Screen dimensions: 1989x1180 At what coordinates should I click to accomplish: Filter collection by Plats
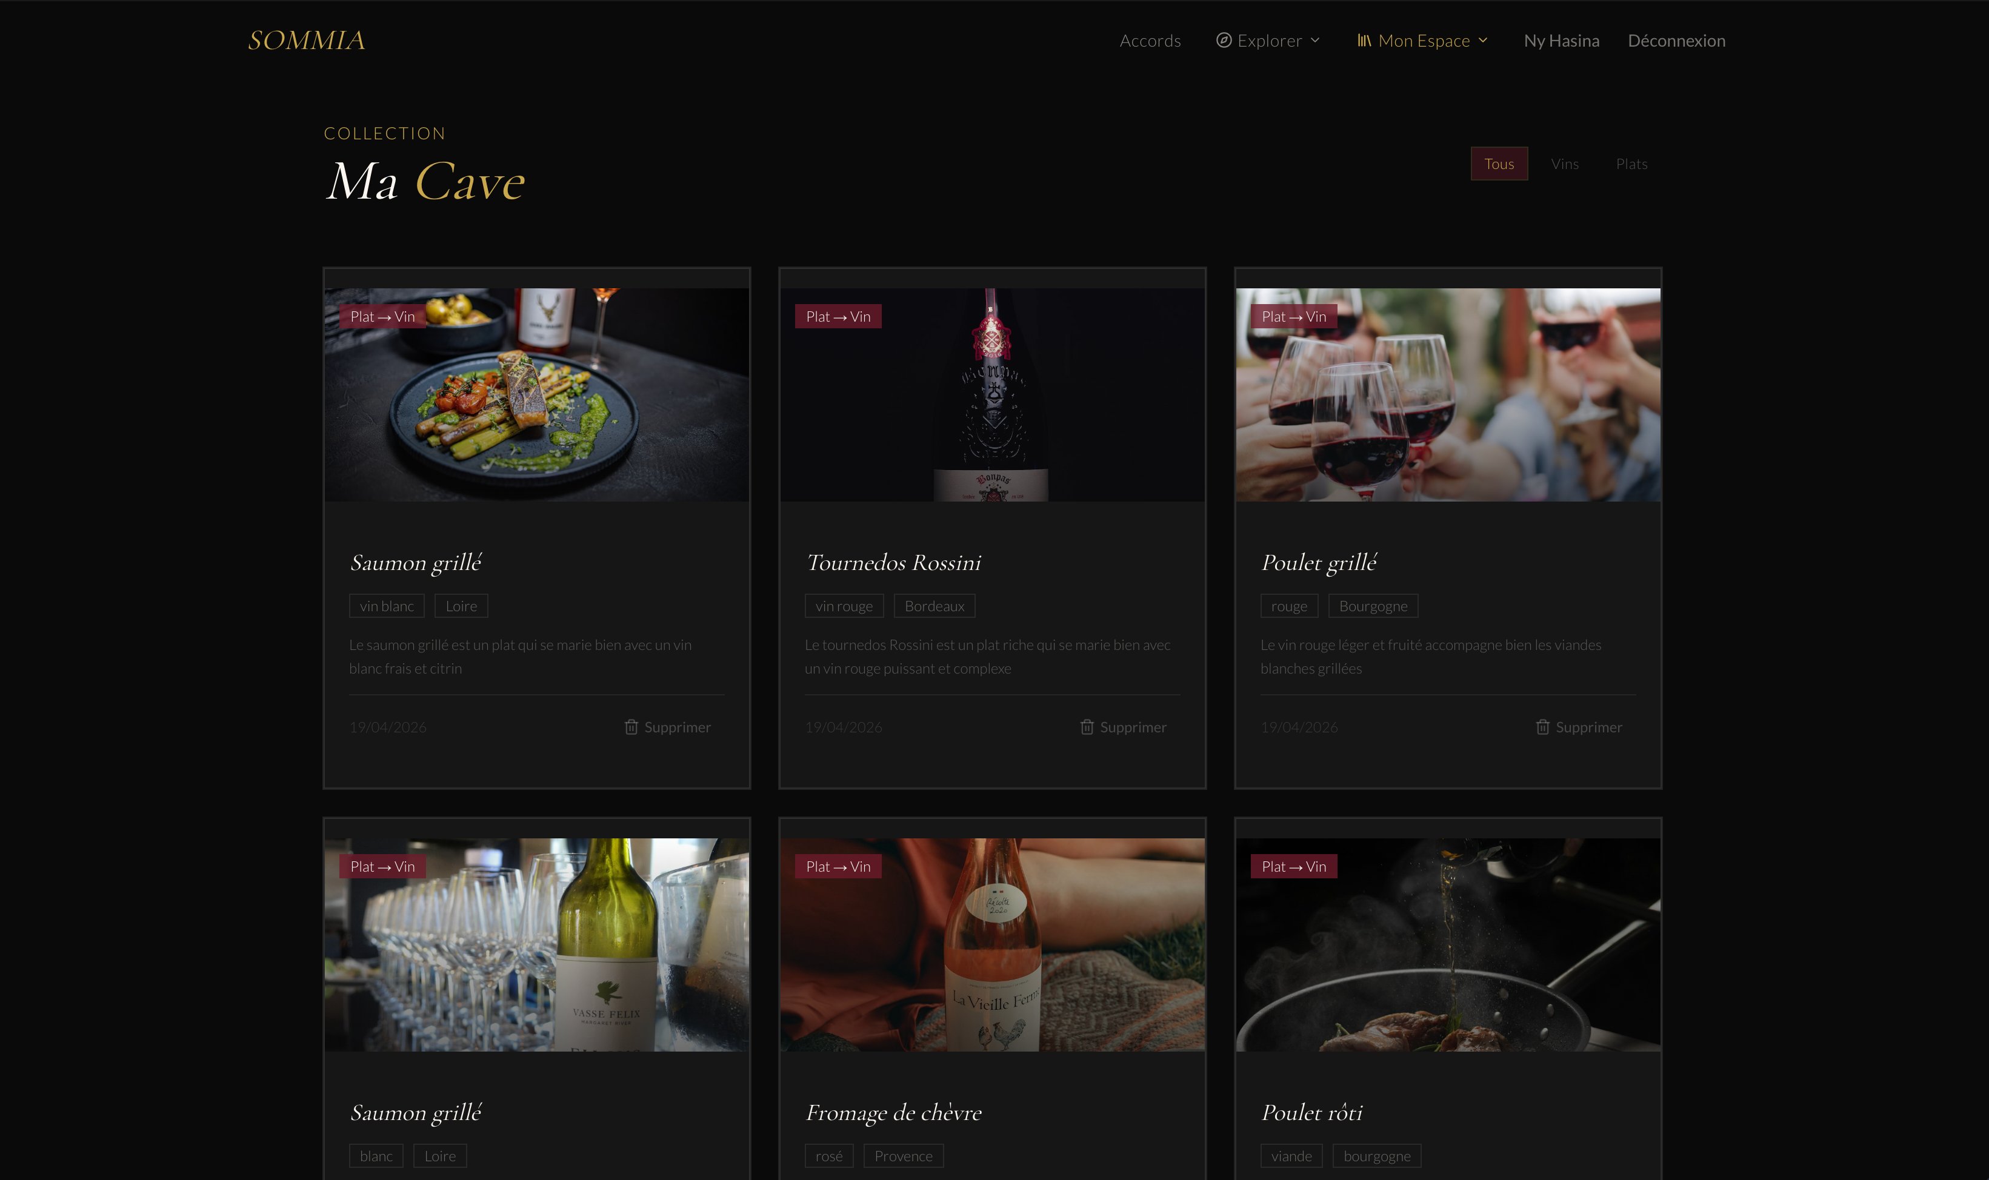1631,164
